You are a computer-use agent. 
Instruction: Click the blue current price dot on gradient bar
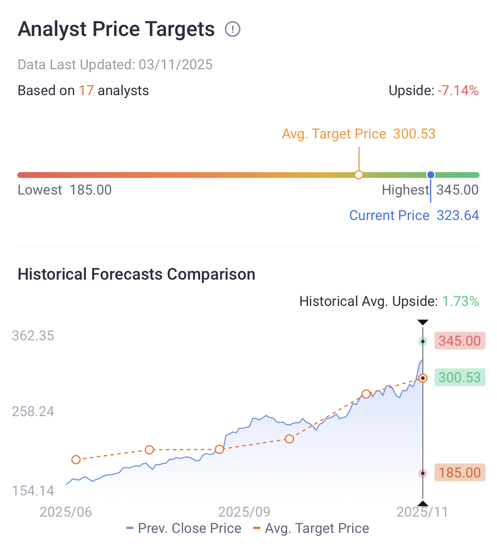click(431, 175)
